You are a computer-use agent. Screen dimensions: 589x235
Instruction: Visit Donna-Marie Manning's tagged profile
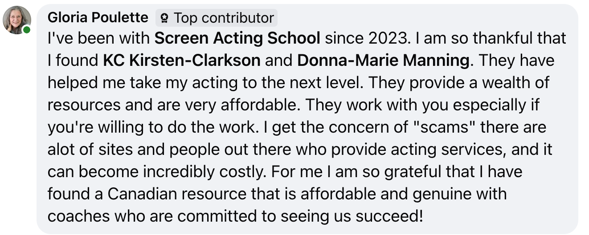click(x=383, y=61)
